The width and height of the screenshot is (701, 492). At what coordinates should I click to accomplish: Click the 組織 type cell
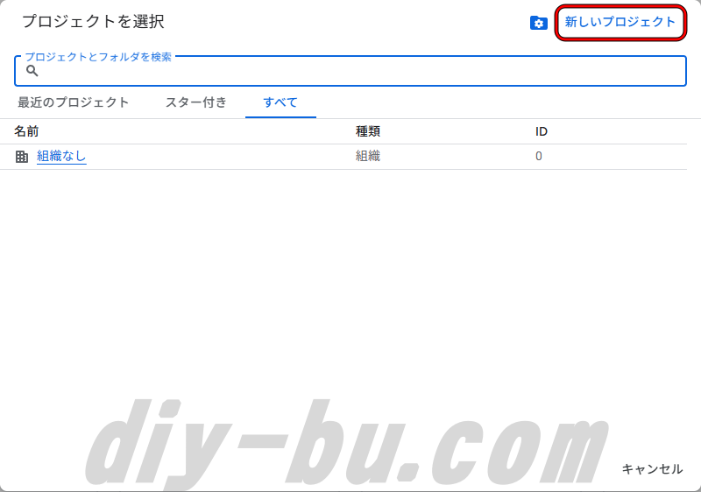368,156
